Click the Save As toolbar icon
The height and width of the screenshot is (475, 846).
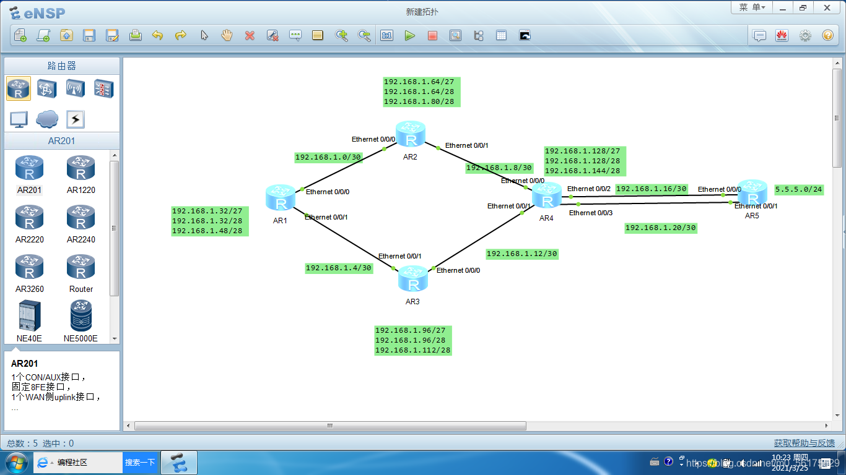pos(112,35)
